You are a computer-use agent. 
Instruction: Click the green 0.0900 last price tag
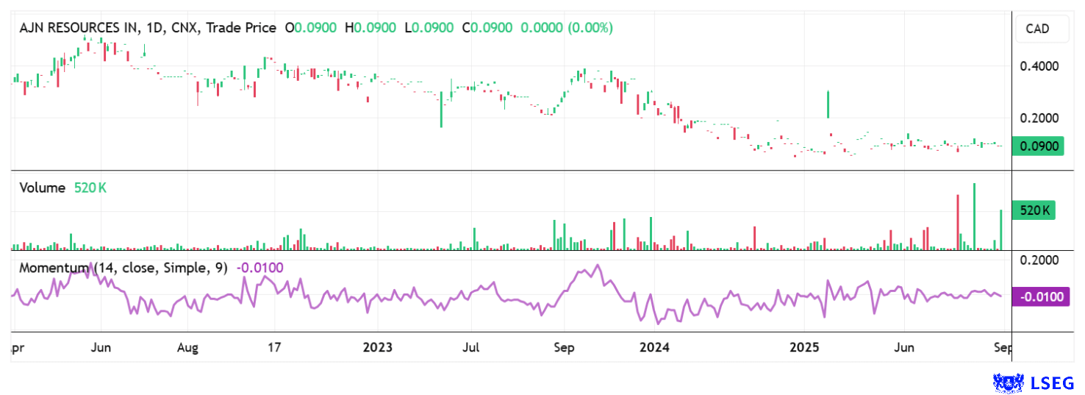1037,146
